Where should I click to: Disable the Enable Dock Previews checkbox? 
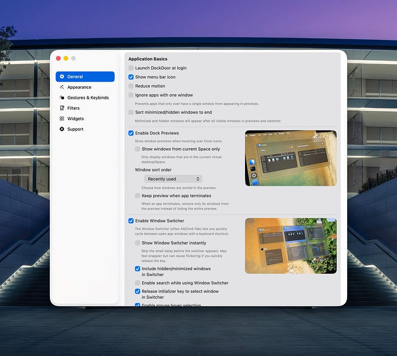131,133
